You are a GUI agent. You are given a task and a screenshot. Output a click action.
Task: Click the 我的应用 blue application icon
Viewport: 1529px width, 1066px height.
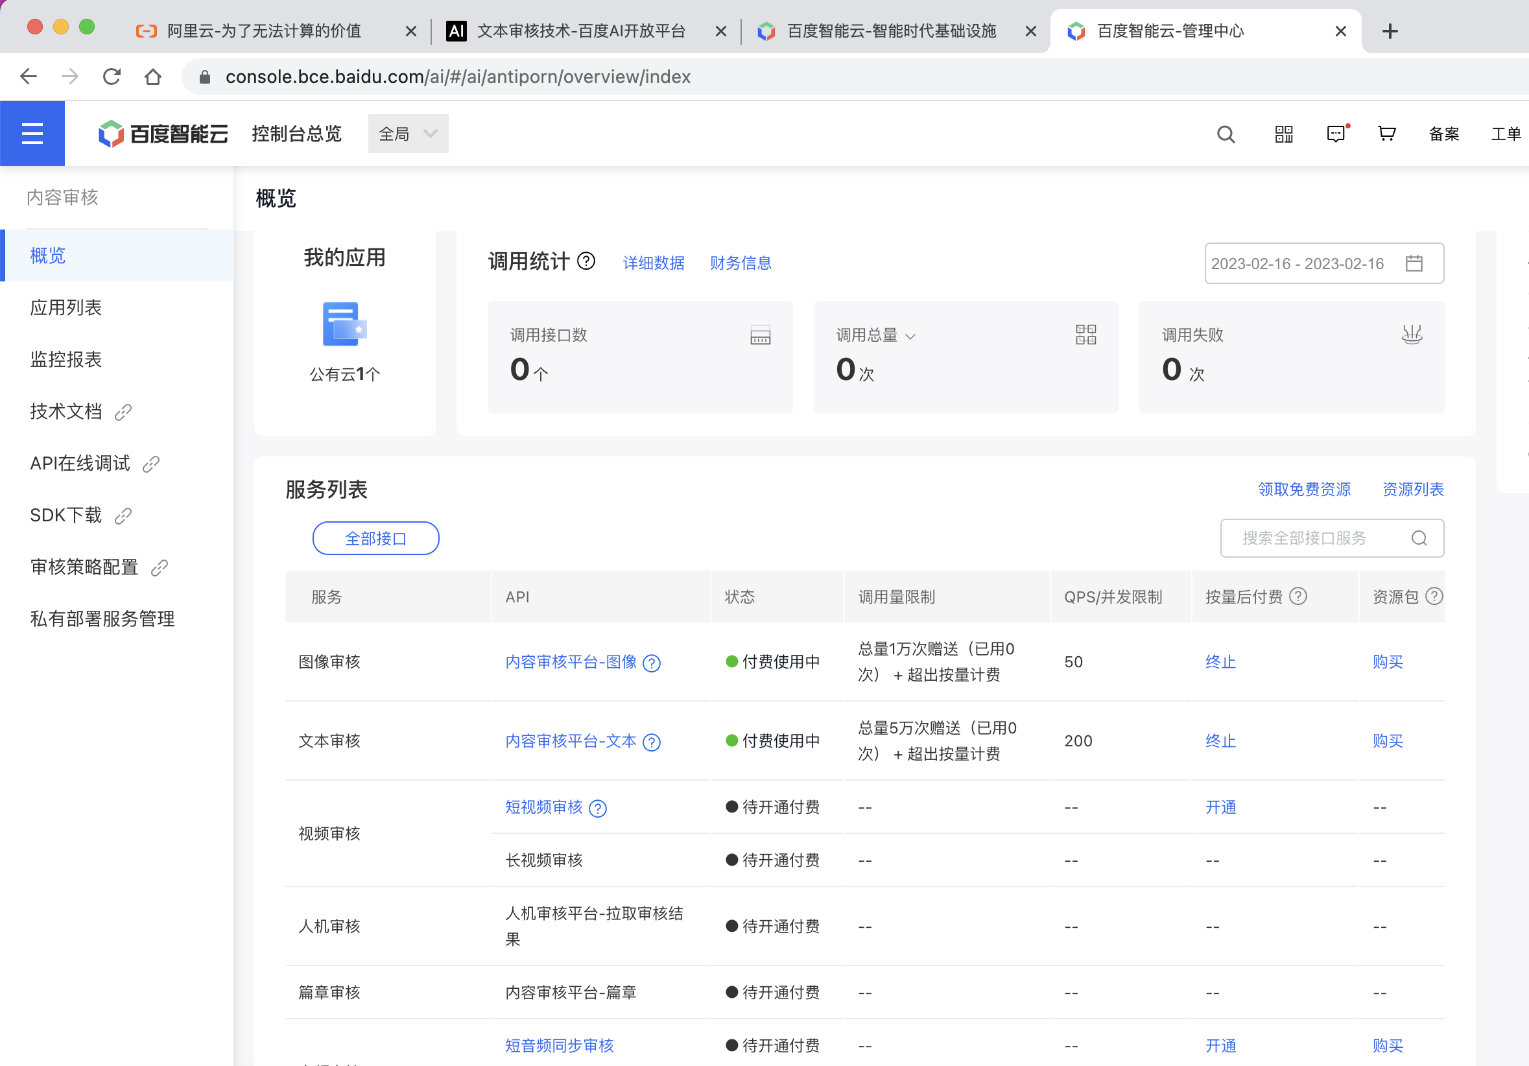pos(344,324)
